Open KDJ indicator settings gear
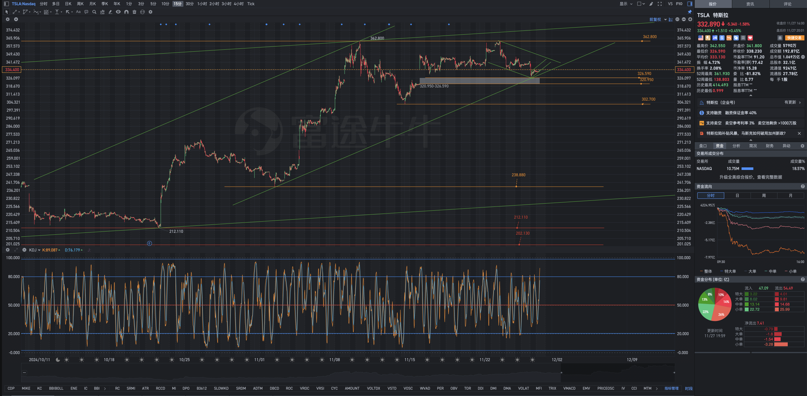Viewport: 807px width, 396px height. click(8, 250)
